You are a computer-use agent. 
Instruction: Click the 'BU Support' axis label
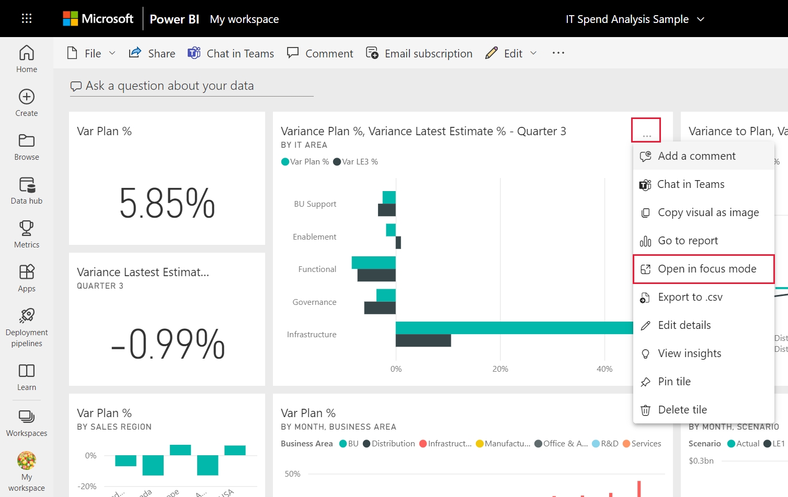coord(315,204)
